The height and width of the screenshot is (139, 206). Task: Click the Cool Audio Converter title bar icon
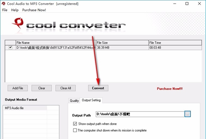pyautogui.click(x=3, y=3)
